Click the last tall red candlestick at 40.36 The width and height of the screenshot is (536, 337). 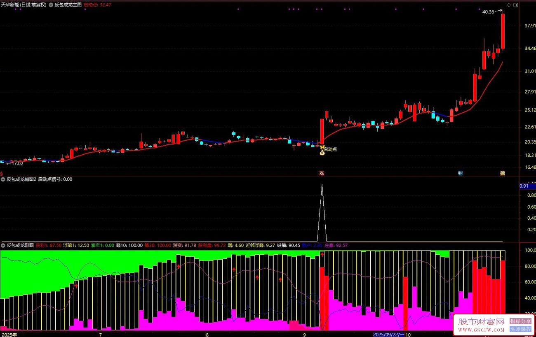click(503, 31)
